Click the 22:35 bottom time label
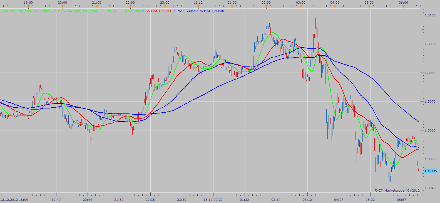This screenshot has width=440, height=203. point(150,200)
